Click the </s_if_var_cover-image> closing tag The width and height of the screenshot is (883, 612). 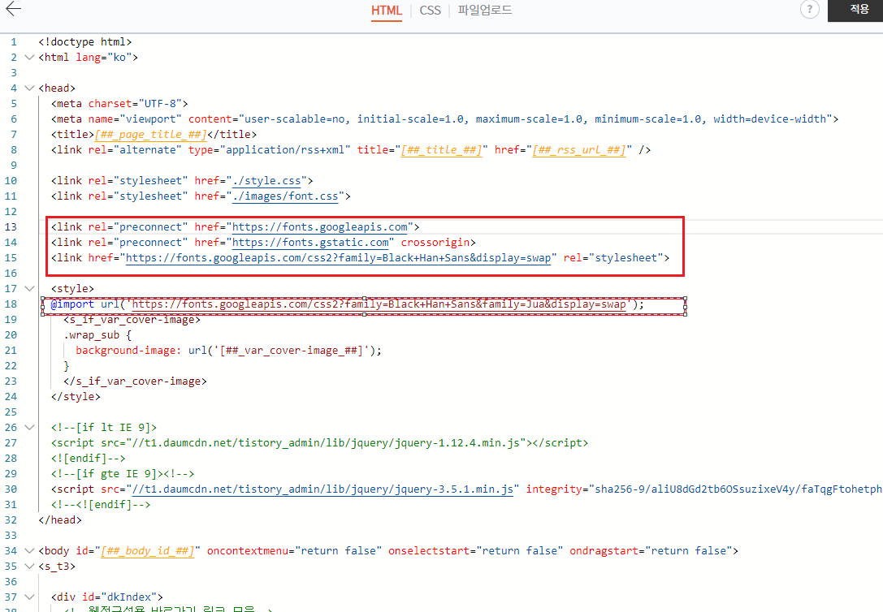(135, 381)
